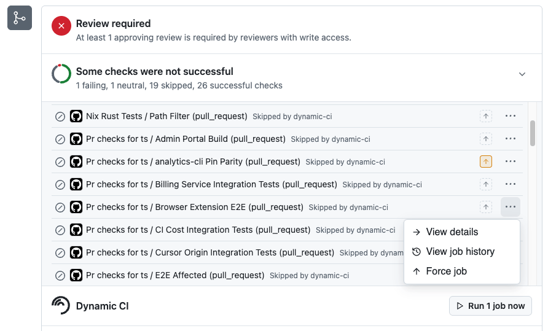The width and height of the screenshot is (548, 331).
Task: Click the skipped icon on Admin Portal Build row
Action: coord(60,139)
